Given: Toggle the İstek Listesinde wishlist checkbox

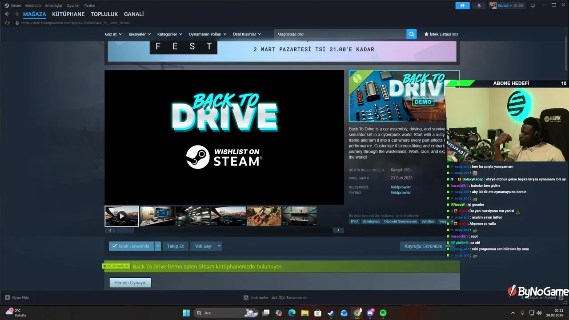Looking at the screenshot, I should coord(115,246).
